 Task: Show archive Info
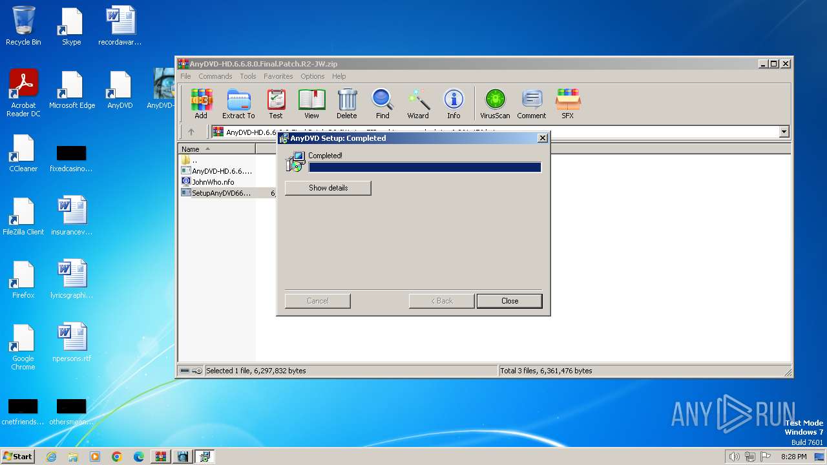click(454, 104)
